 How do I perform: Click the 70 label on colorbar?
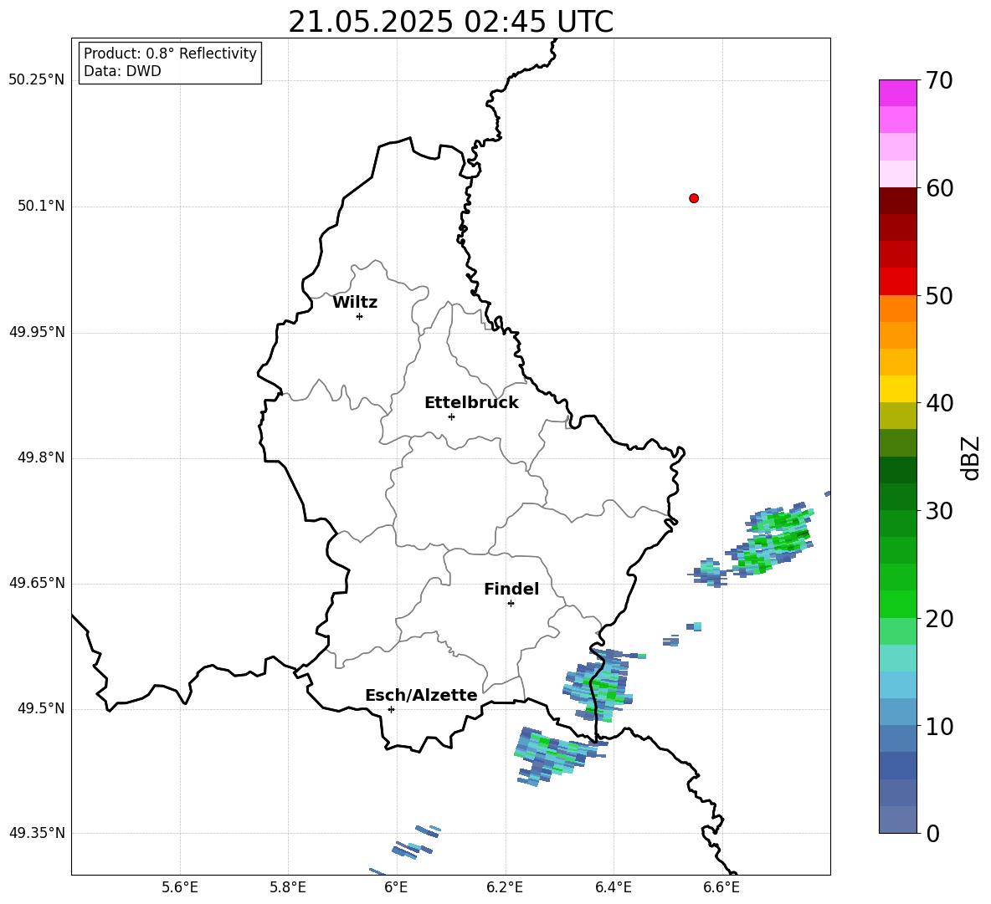939,80
